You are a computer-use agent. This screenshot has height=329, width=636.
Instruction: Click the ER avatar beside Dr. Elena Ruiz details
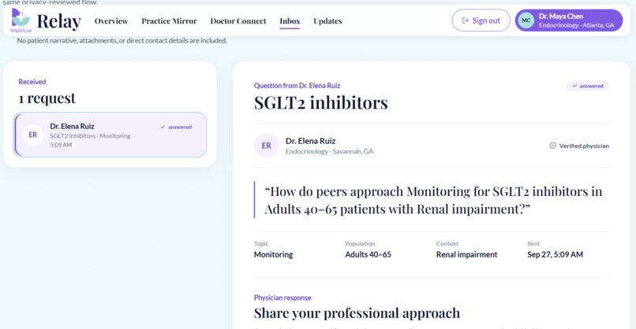tap(266, 146)
